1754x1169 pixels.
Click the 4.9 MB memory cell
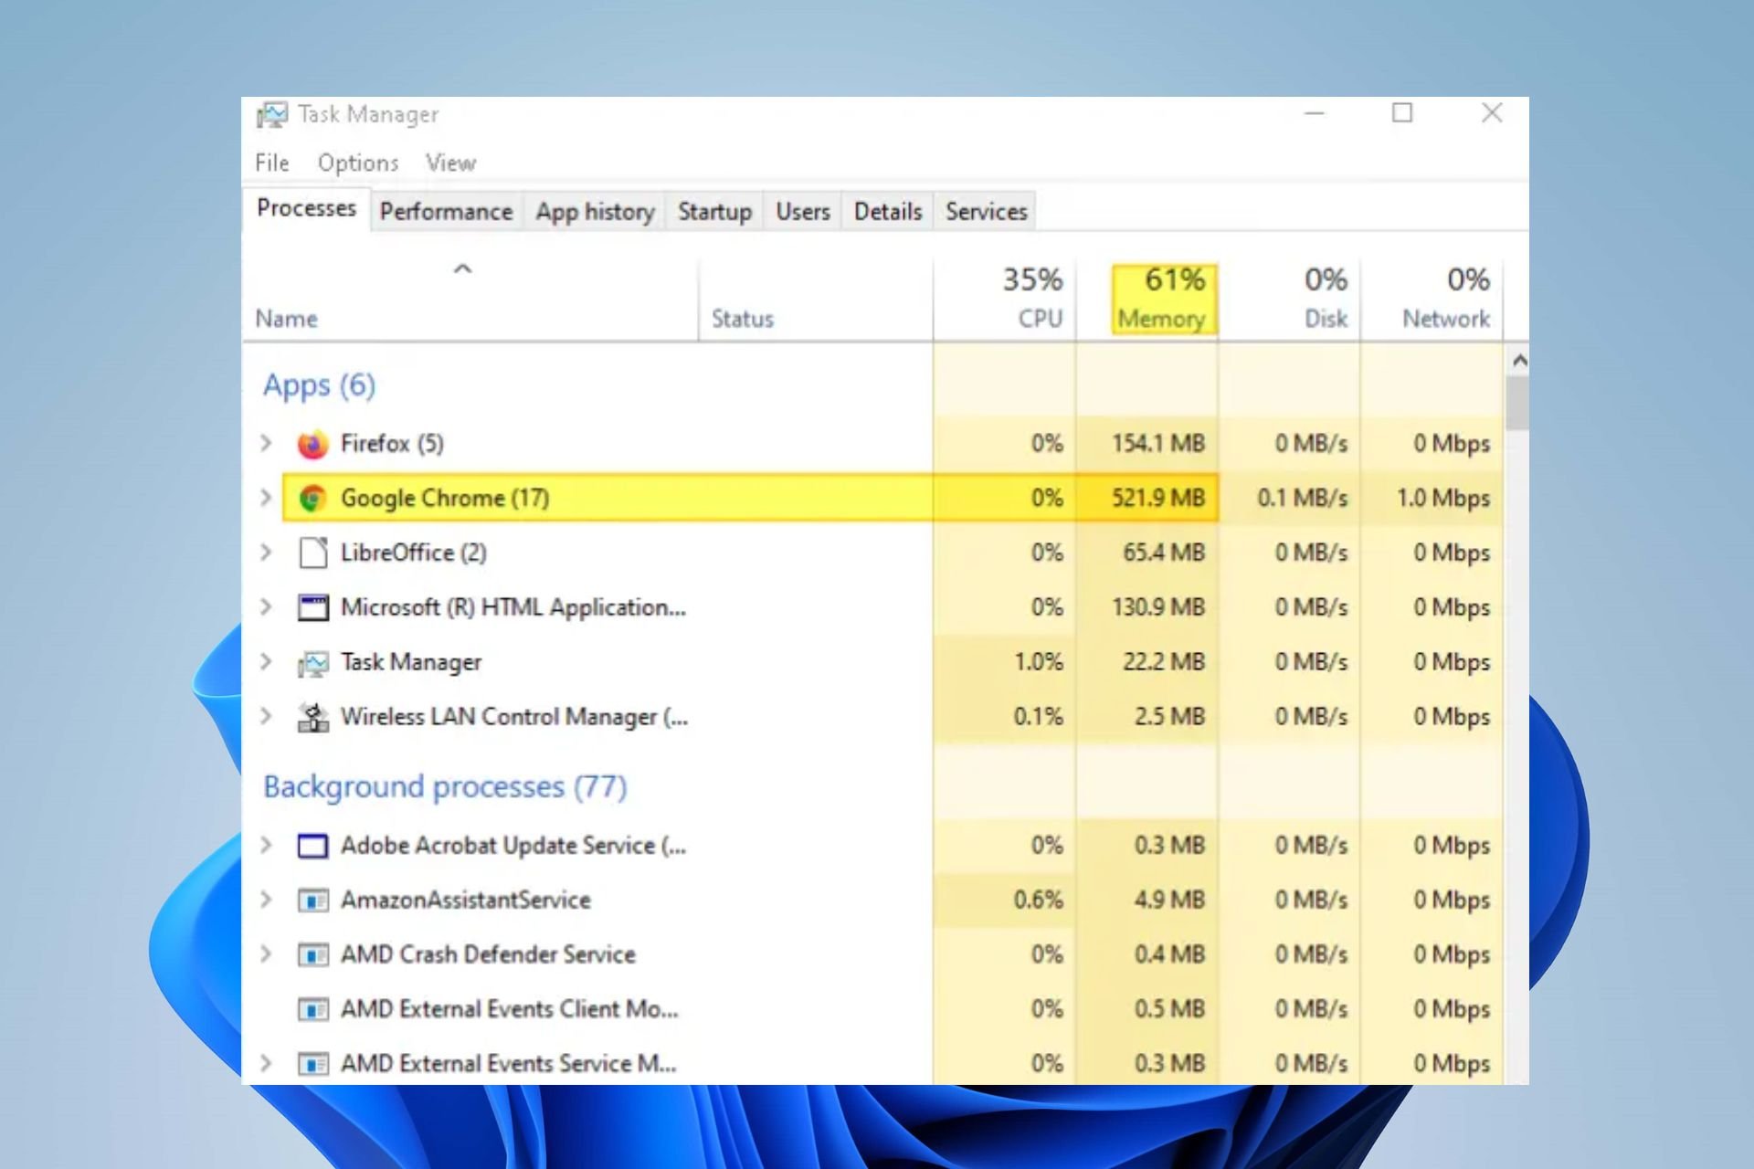(x=1147, y=900)
